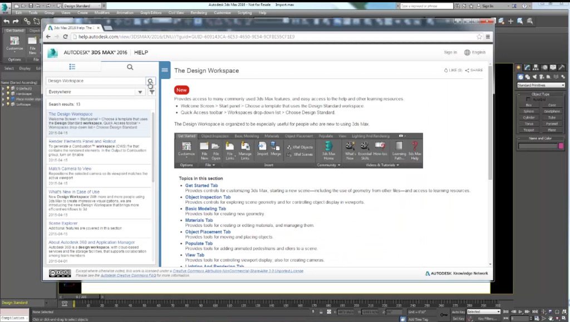Open Customize in the Get Started ribbon
Viewport: 570px width, 322px height.
[14, 43]
